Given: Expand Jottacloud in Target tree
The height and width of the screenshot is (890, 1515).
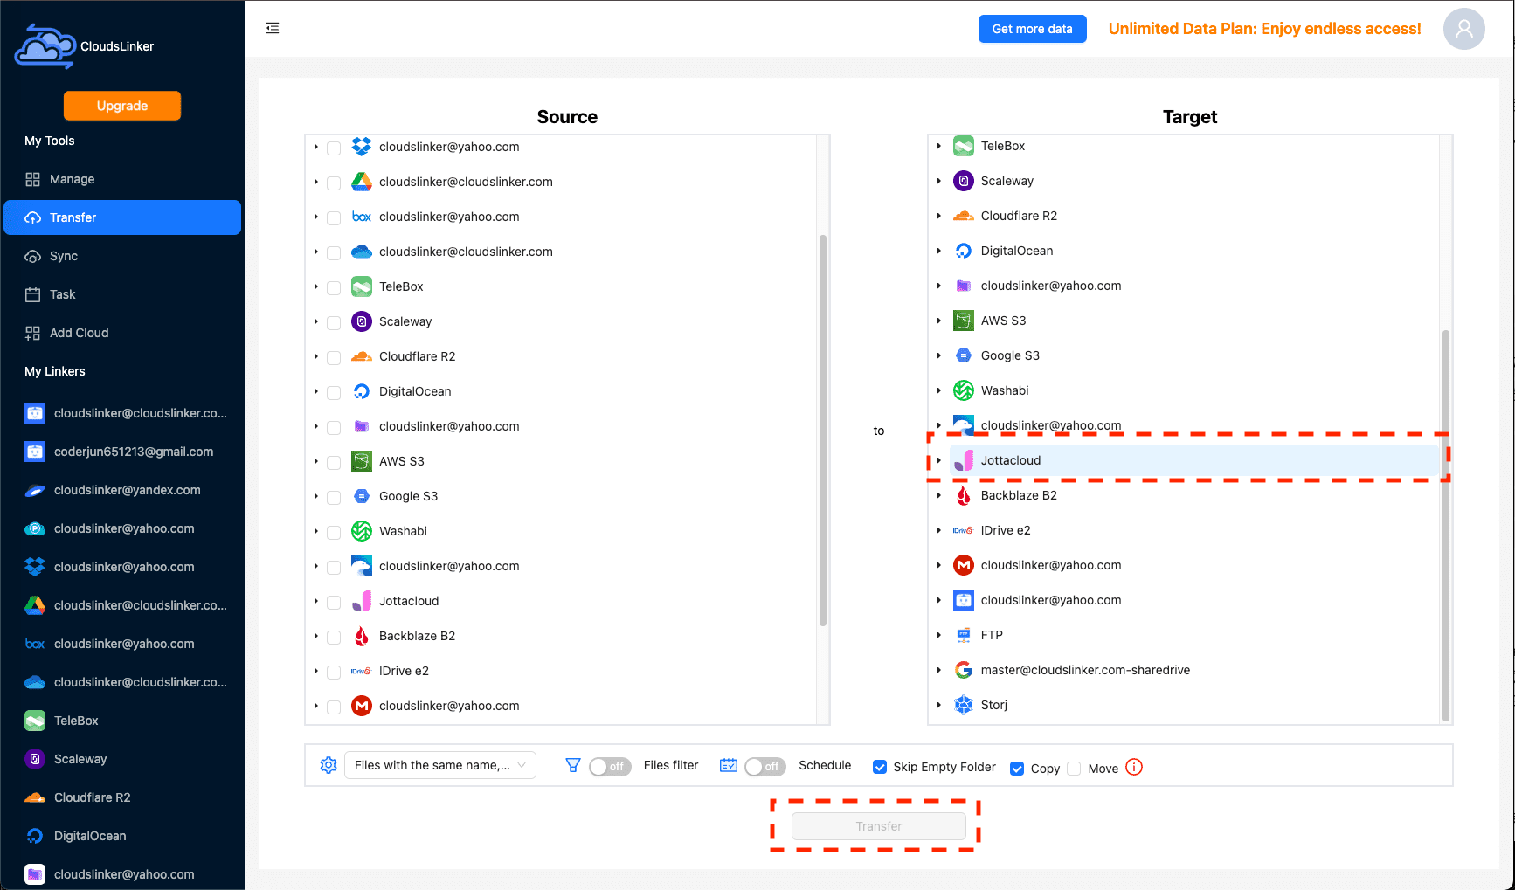Looking at the screenshot, I should pyautogui.click(x=939, y=460).
